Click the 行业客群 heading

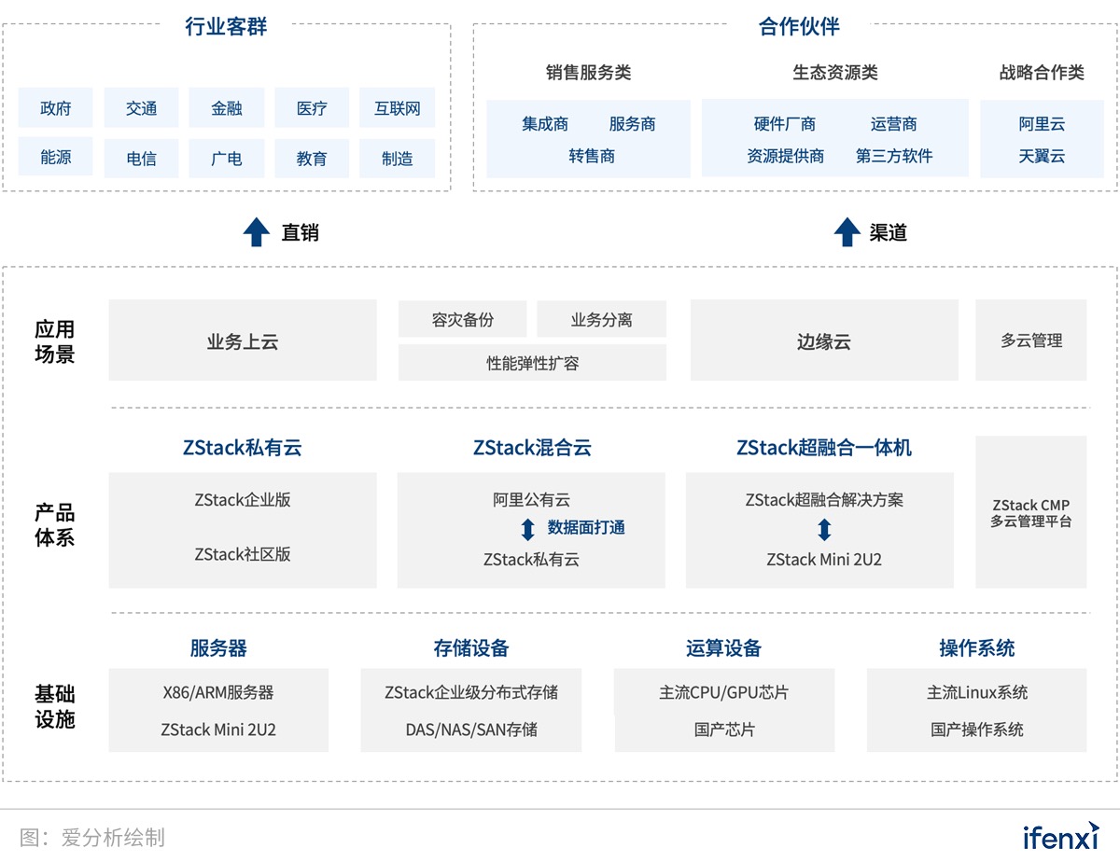226,26
